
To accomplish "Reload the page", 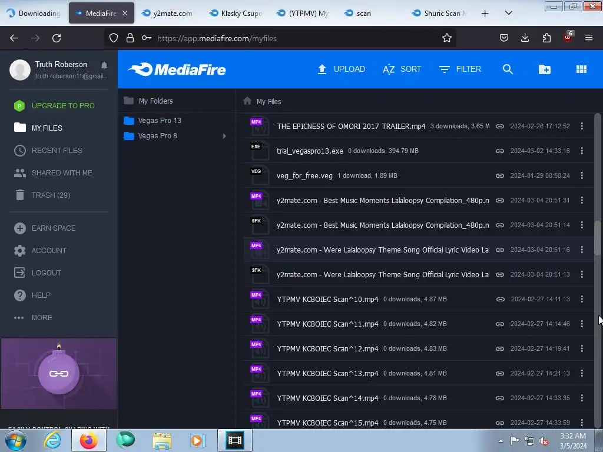I will [57, 38].
